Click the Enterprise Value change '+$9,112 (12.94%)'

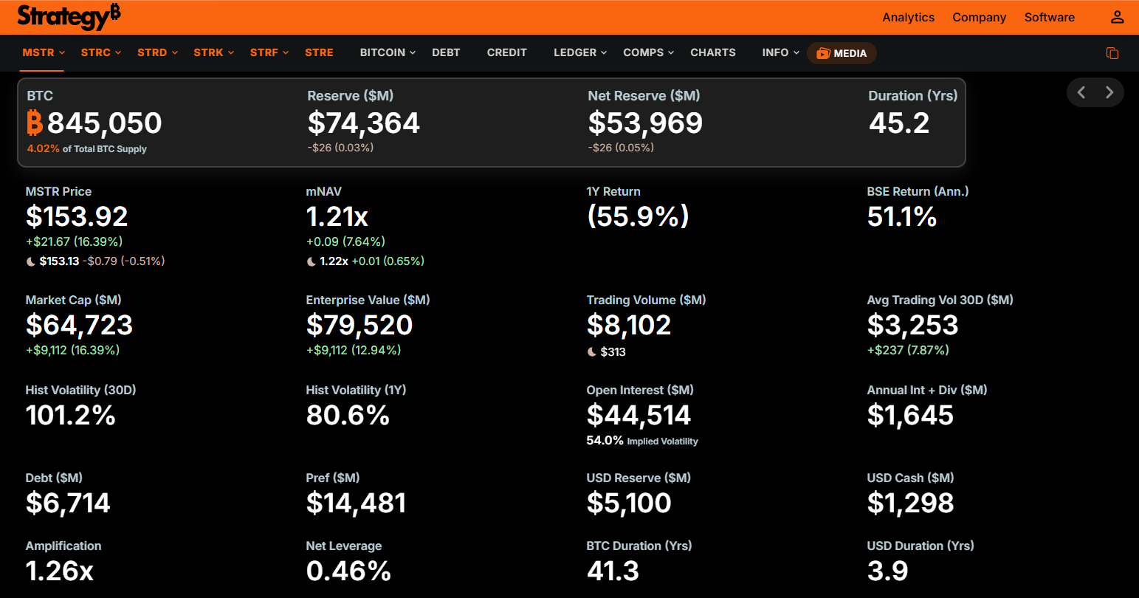(x=354, y=350)
